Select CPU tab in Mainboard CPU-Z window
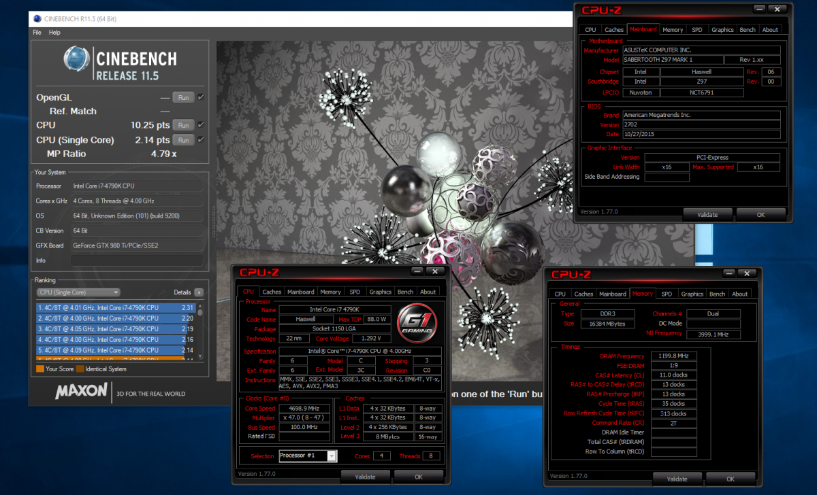The image size is (817, 495). click(590, 29)
